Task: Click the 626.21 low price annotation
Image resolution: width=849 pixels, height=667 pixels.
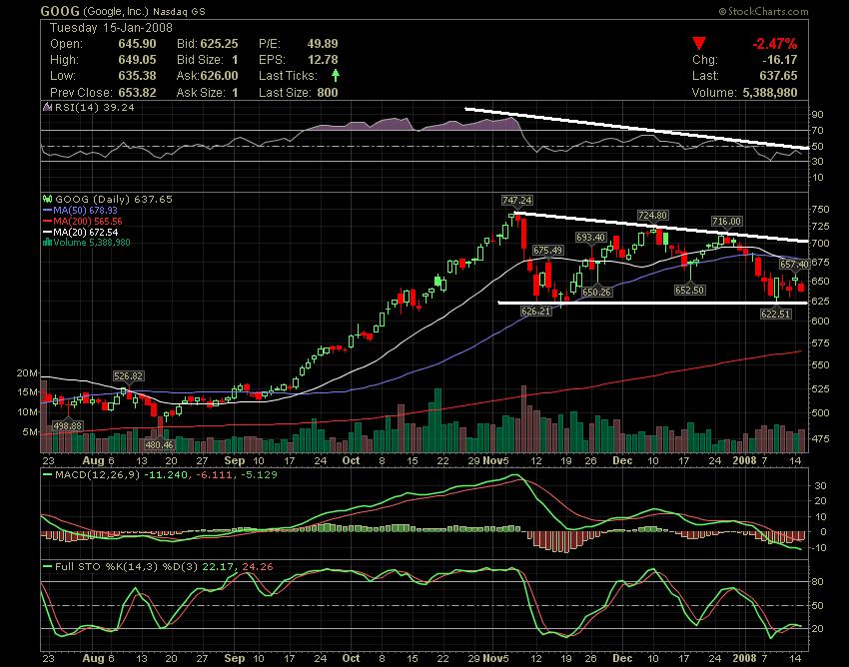Action: 535,311
